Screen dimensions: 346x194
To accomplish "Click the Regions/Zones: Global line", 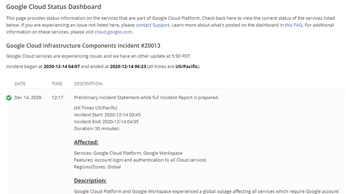I will pyautogui.click(x=97, y=166).
